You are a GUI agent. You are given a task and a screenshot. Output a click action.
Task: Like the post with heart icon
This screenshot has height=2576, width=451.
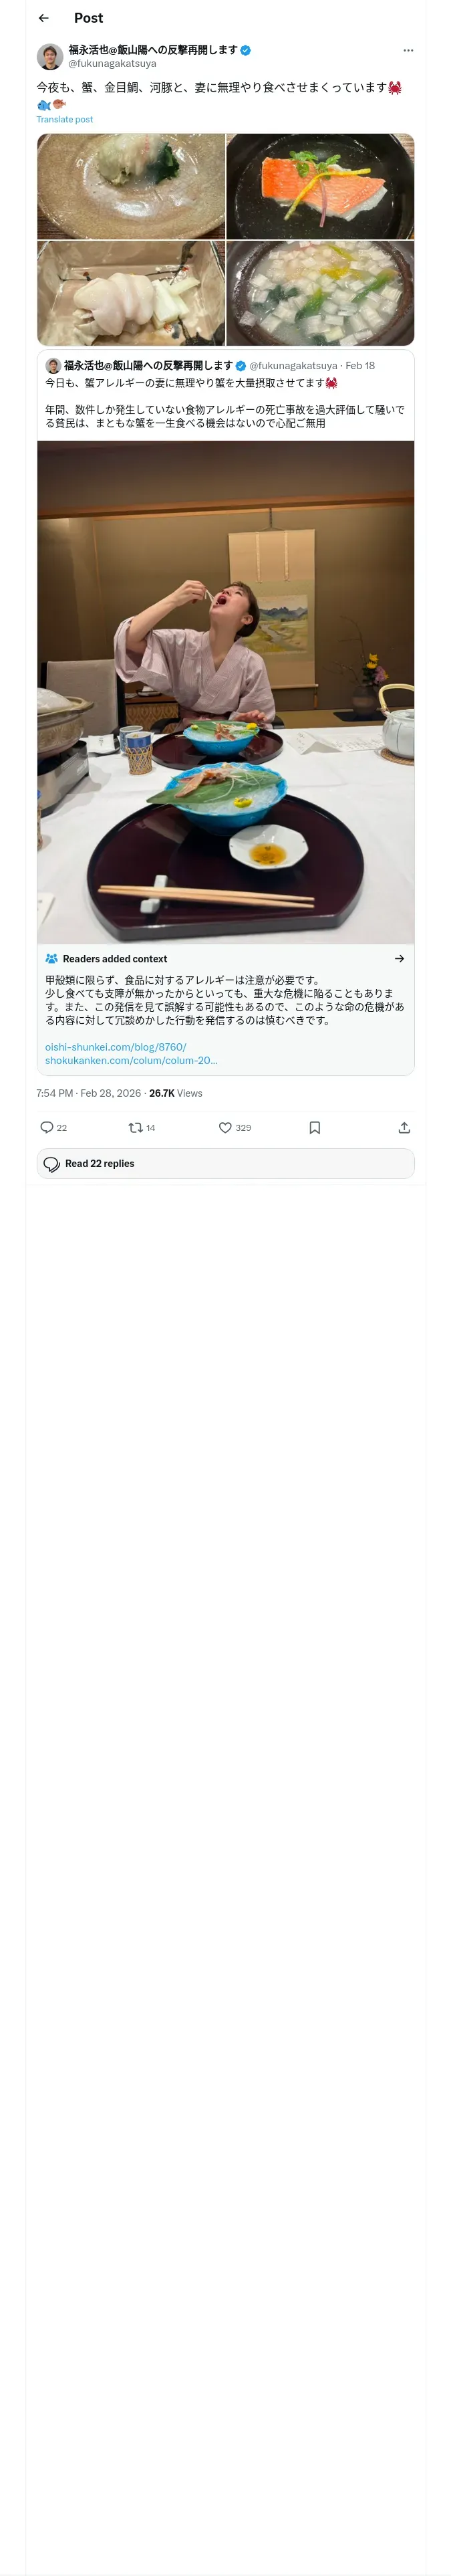tap(225, 1127)
